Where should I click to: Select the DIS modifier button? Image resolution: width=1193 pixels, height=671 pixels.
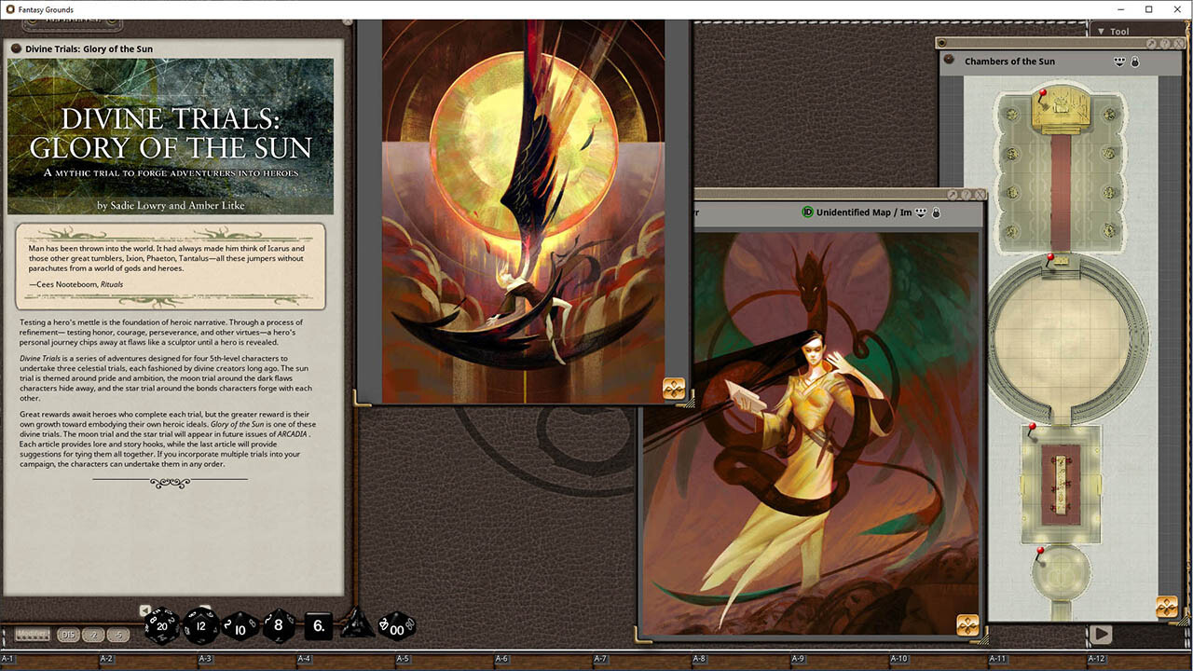[x=67, y=635]
